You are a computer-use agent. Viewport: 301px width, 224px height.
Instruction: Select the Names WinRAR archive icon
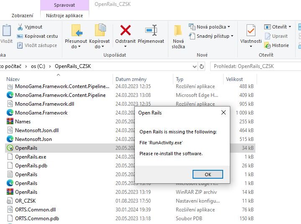click(10, 122)
